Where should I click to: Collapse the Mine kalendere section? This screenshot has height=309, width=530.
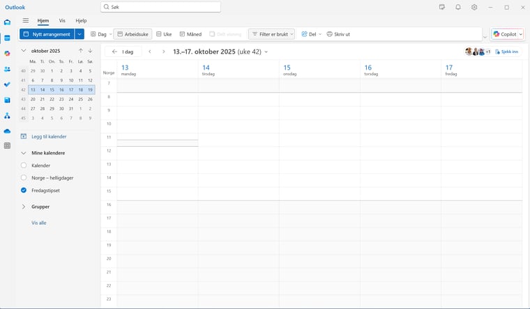click(24, 153)
